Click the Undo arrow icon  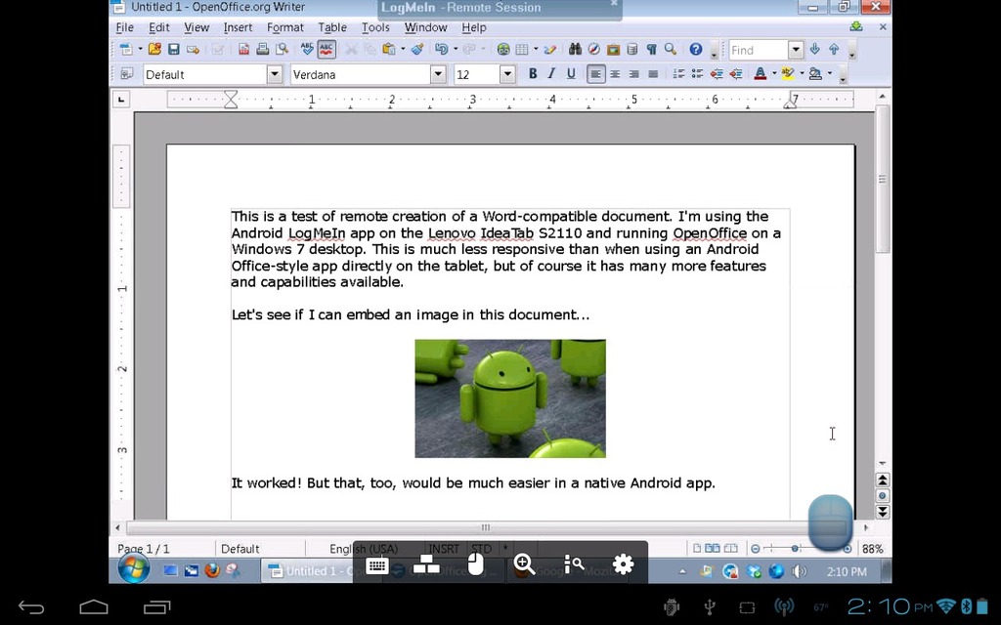[441, 49]
